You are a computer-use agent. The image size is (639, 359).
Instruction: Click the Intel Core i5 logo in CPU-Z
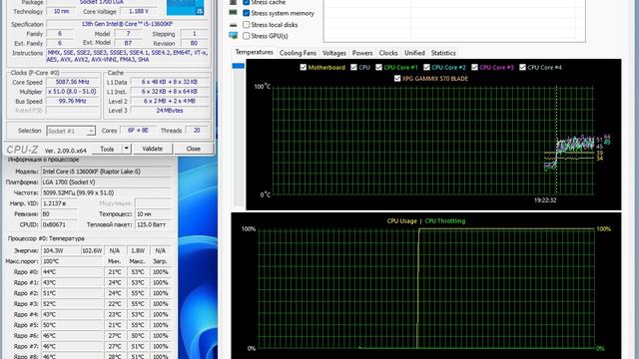click(x=185, y=7)
